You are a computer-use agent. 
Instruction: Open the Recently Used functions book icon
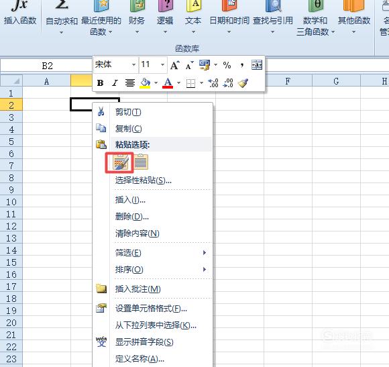(101, 5)
